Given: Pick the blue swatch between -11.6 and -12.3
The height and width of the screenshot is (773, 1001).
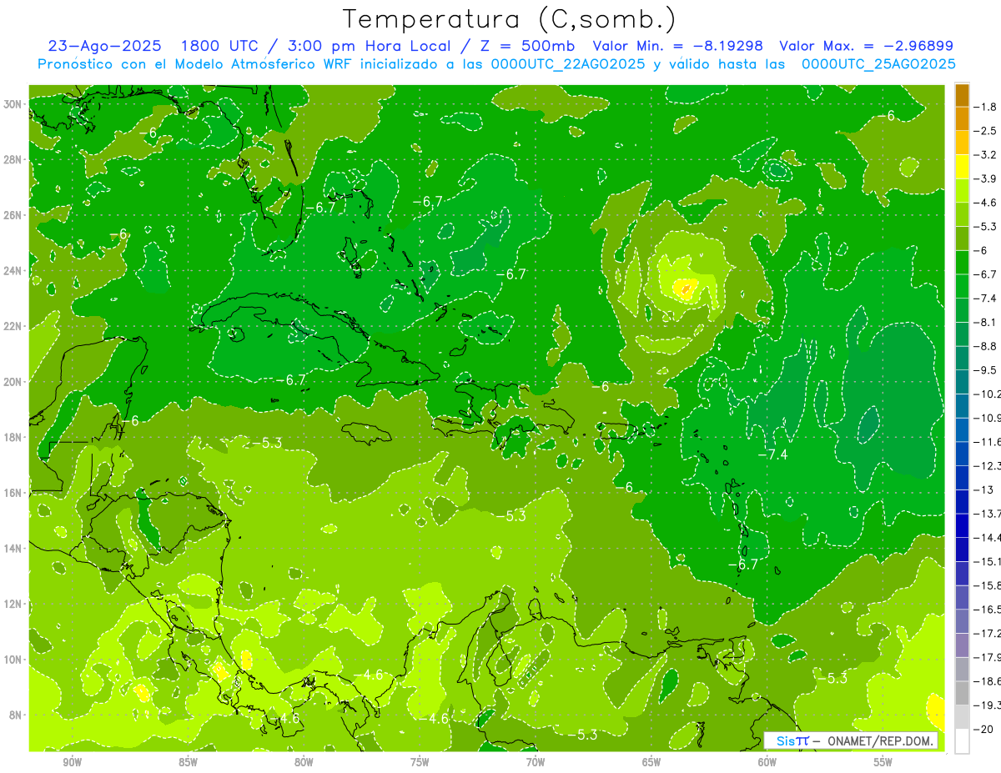Looking at the screenshot, I should pyautogui.click(x=962, y=453).
